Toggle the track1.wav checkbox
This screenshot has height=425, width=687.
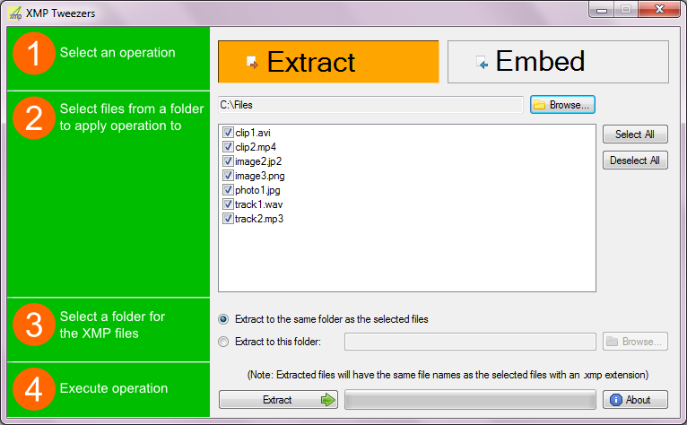pos(228,204)
